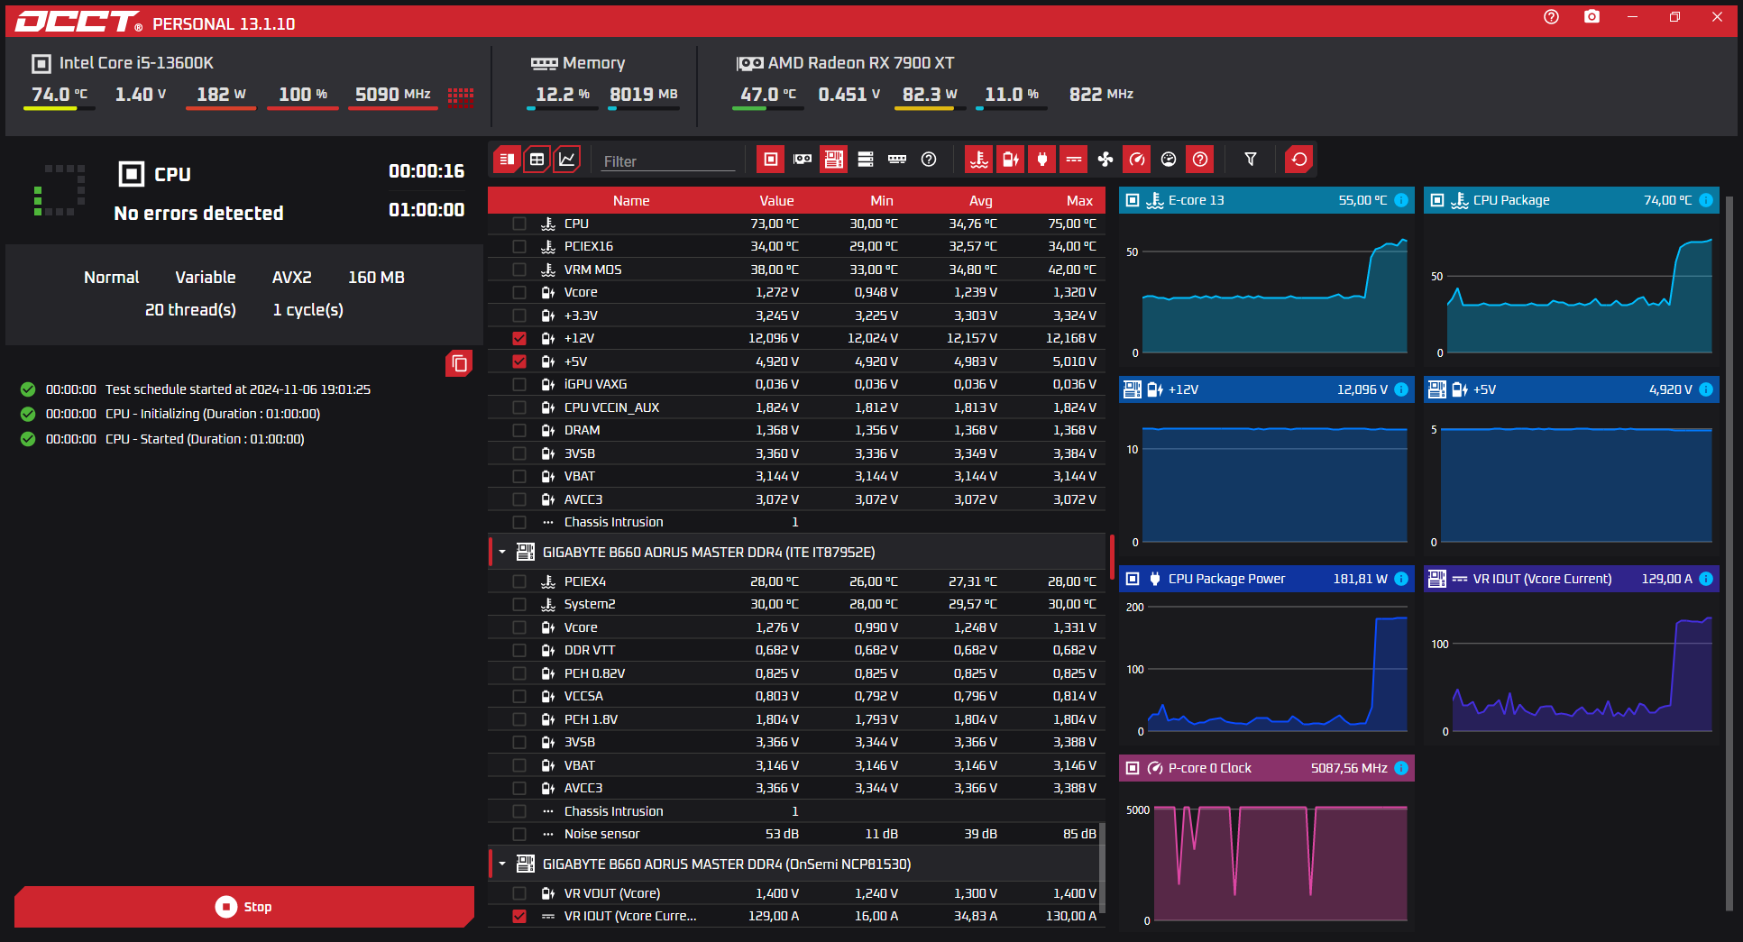Image resolution: width=1743 pixels, height=942 pixels.
Task: Toggle memory hardware filter icon
Action: tap(897, 160)
